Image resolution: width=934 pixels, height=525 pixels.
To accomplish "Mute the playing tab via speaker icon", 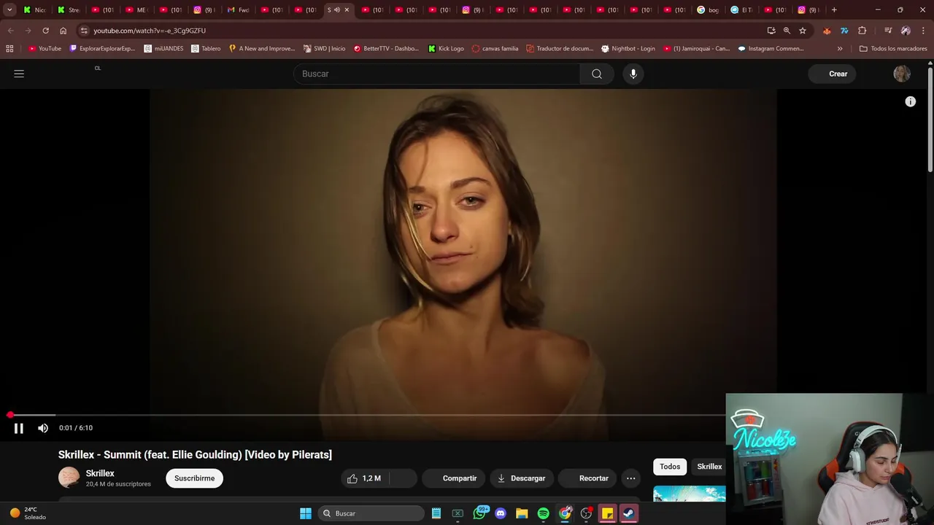I will coord(337,9).
